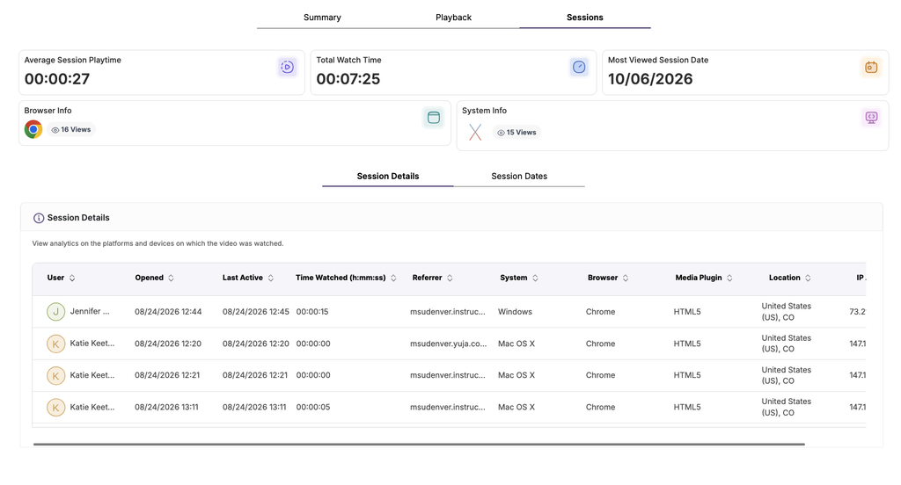Click Katie's avatar in the 13:11 row
This screenshot has height=485, width=901.
[55, 408]
